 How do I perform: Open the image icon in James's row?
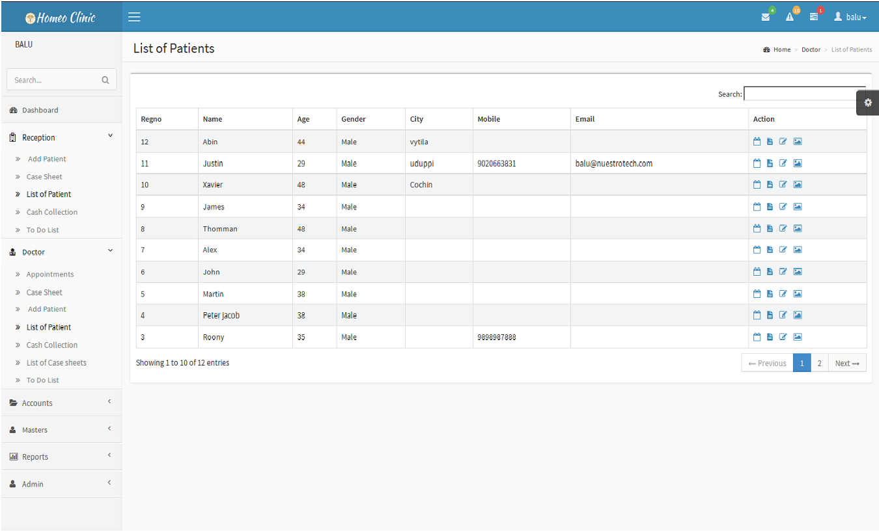798,207
